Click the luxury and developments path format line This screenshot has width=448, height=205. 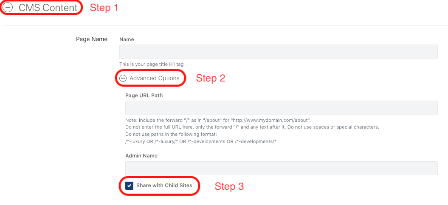(201, 142)
